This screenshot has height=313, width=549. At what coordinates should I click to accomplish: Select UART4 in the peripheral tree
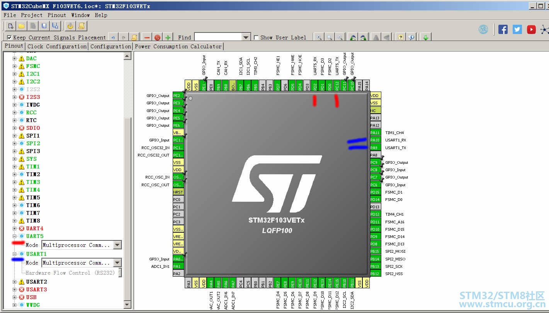pyautogui.click(x=35, y=228)
